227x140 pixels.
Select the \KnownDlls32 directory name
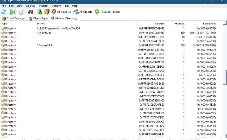pyautogui.click(x=45, y=46)
